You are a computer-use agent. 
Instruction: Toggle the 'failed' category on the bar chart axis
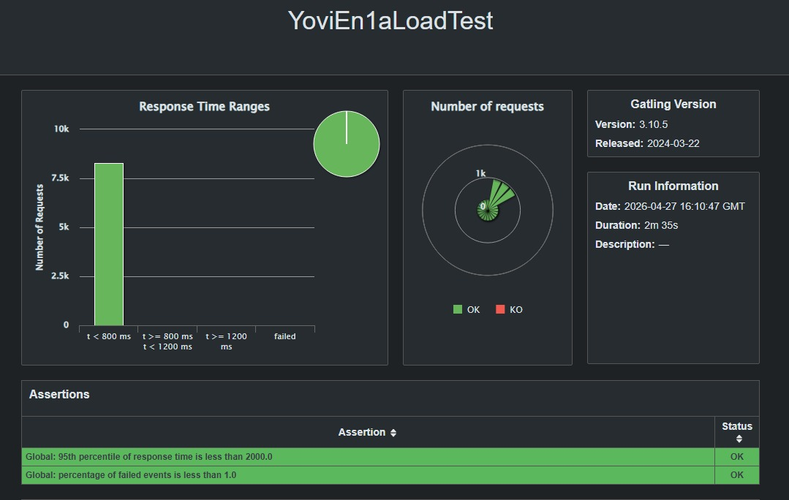tap(284, 336)
